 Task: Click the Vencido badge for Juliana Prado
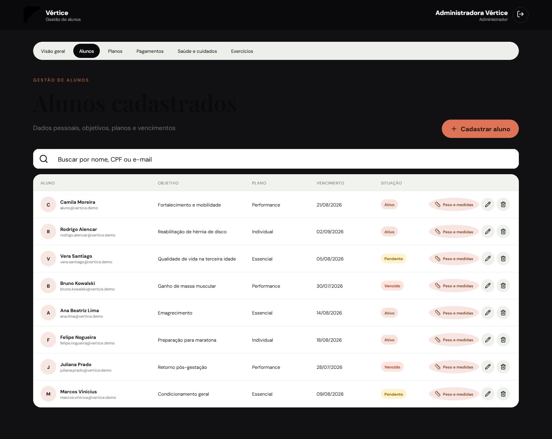[392, 367]
